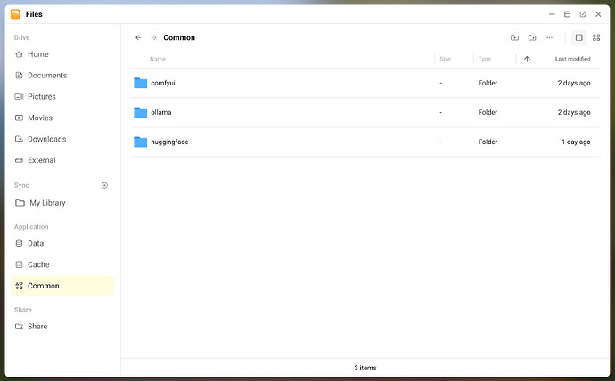Click the Movies play icon
The height and width of the screenshot is (381, 615).
pos(19,118)
